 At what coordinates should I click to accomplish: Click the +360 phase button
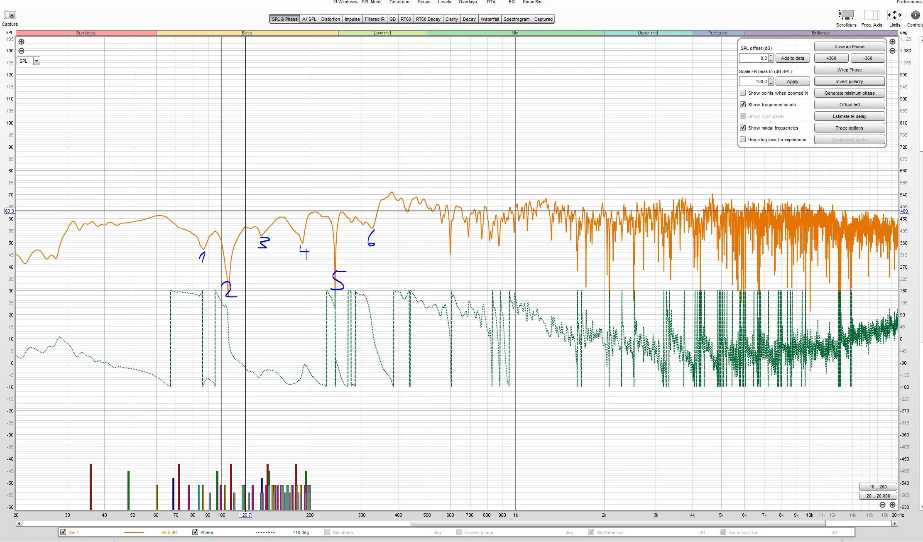point(831,58)
